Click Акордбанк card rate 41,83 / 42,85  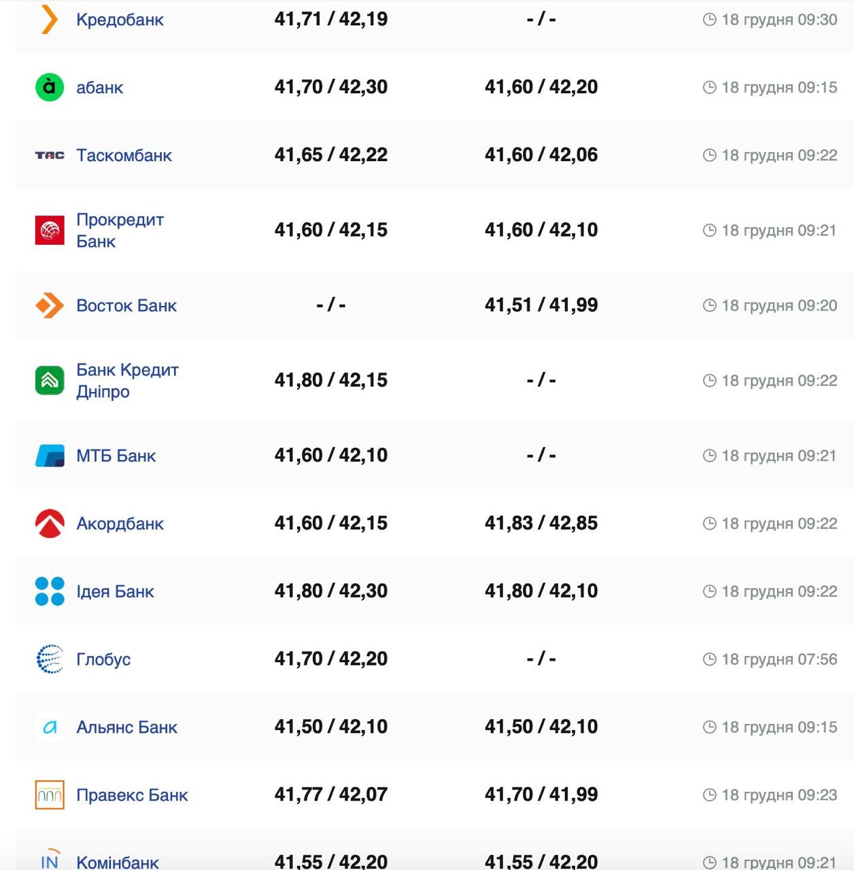pyautogui.click(x=541, y=523)
